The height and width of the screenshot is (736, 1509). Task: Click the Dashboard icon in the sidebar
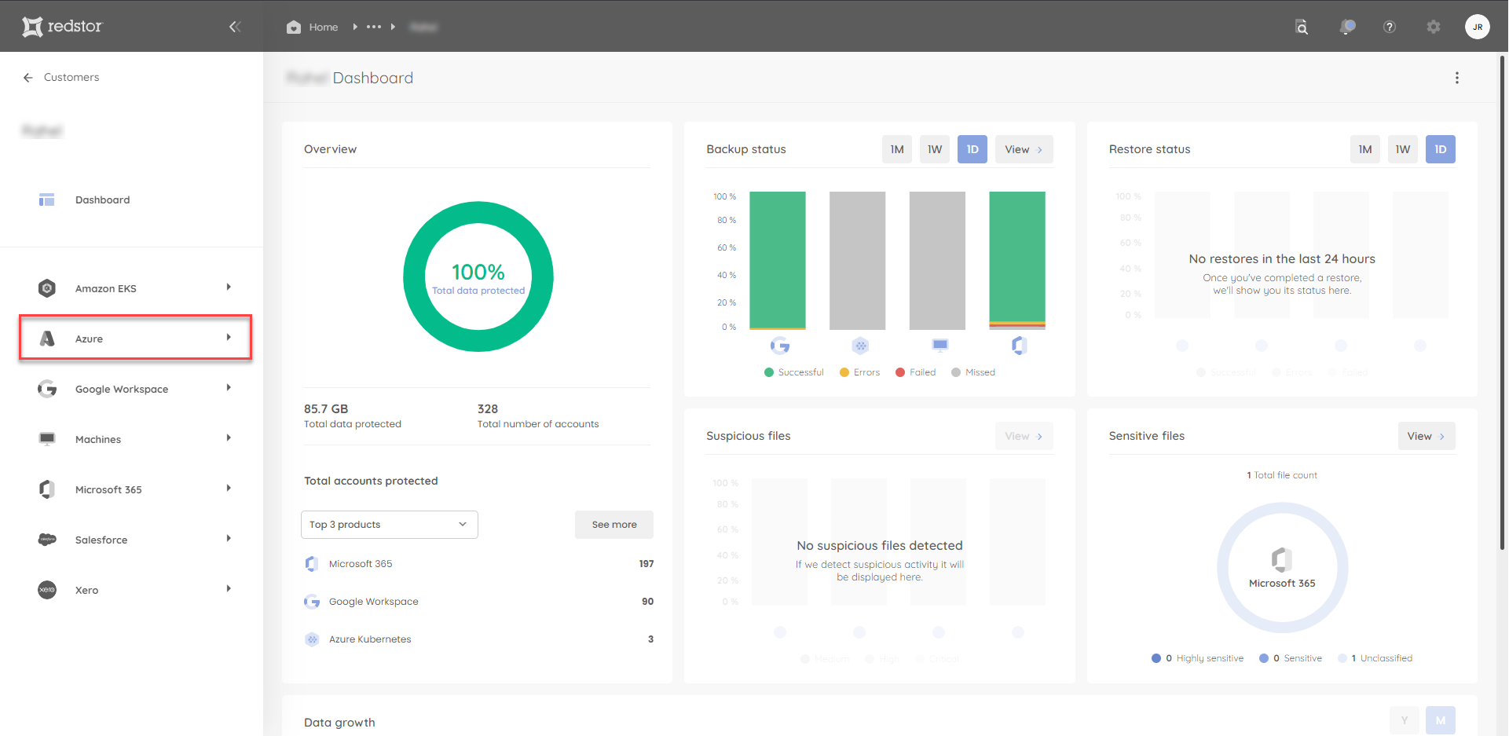coord(47,200)
